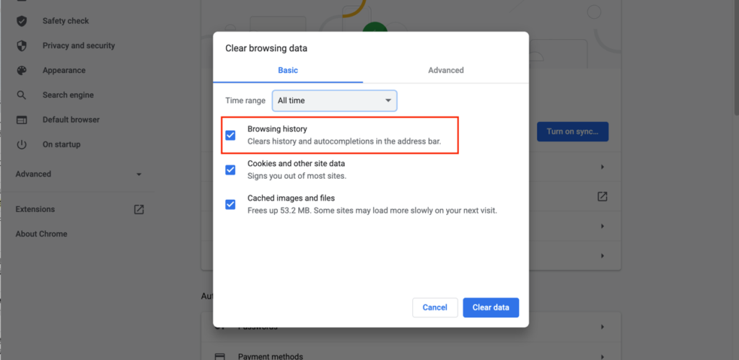
Task: Click the Privacy and security shield icon
Action: pyautogui.click(x=22, y=45)
